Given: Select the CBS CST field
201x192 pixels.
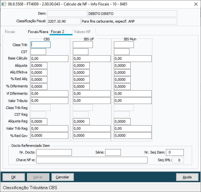Looking at the screenshot, I should (38, 51).
